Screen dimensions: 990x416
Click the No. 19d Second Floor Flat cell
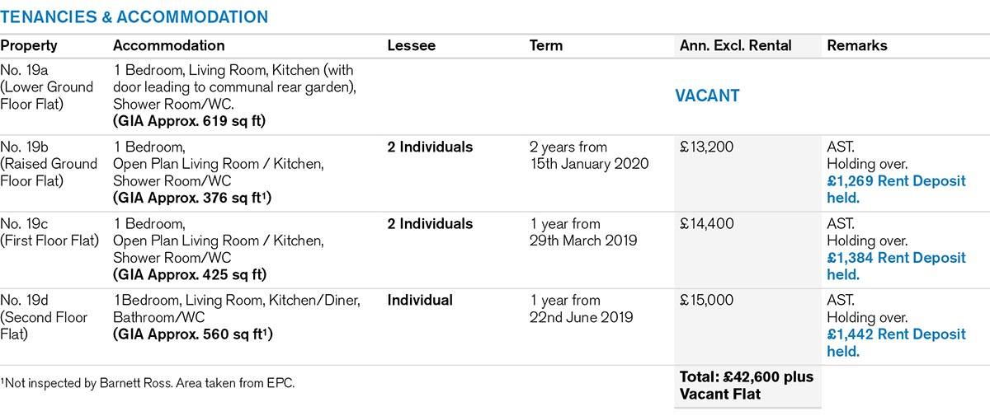[44, 317]
